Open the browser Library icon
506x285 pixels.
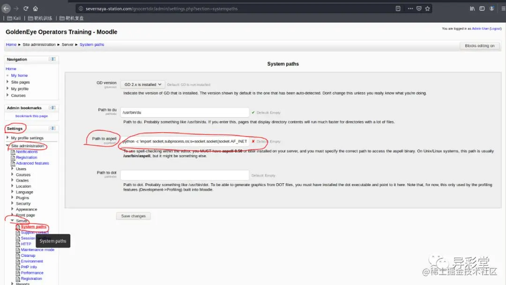(472, 9)
